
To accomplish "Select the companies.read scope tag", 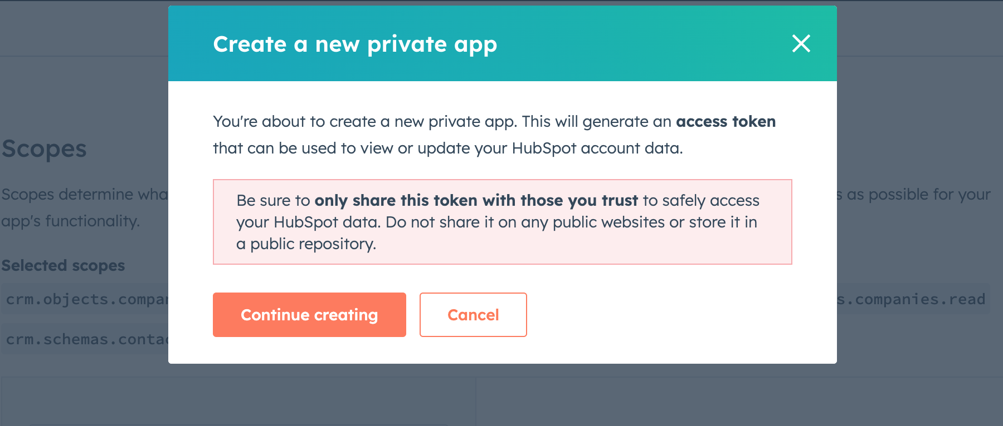I will (x=913, y=299).
